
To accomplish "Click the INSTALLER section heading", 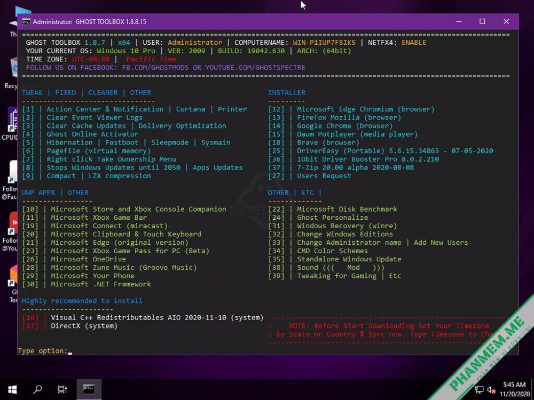I will (287, 92).
